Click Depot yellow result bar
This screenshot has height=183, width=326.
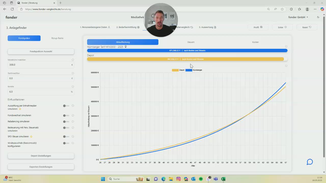185,59
